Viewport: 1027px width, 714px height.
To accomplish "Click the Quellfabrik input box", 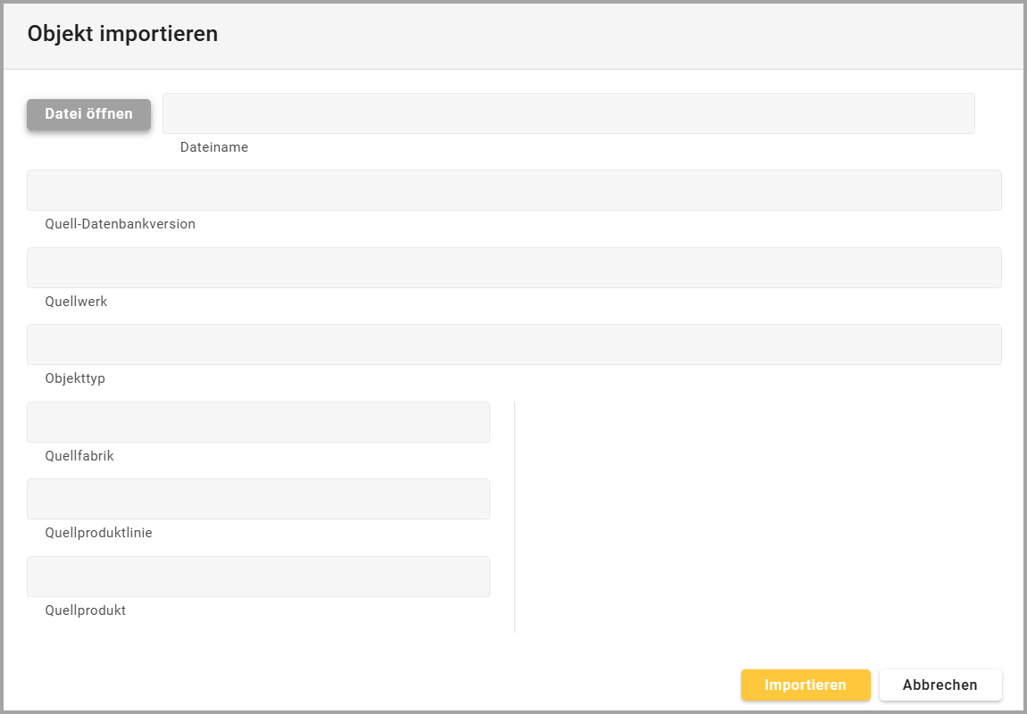I will point(258,422).
